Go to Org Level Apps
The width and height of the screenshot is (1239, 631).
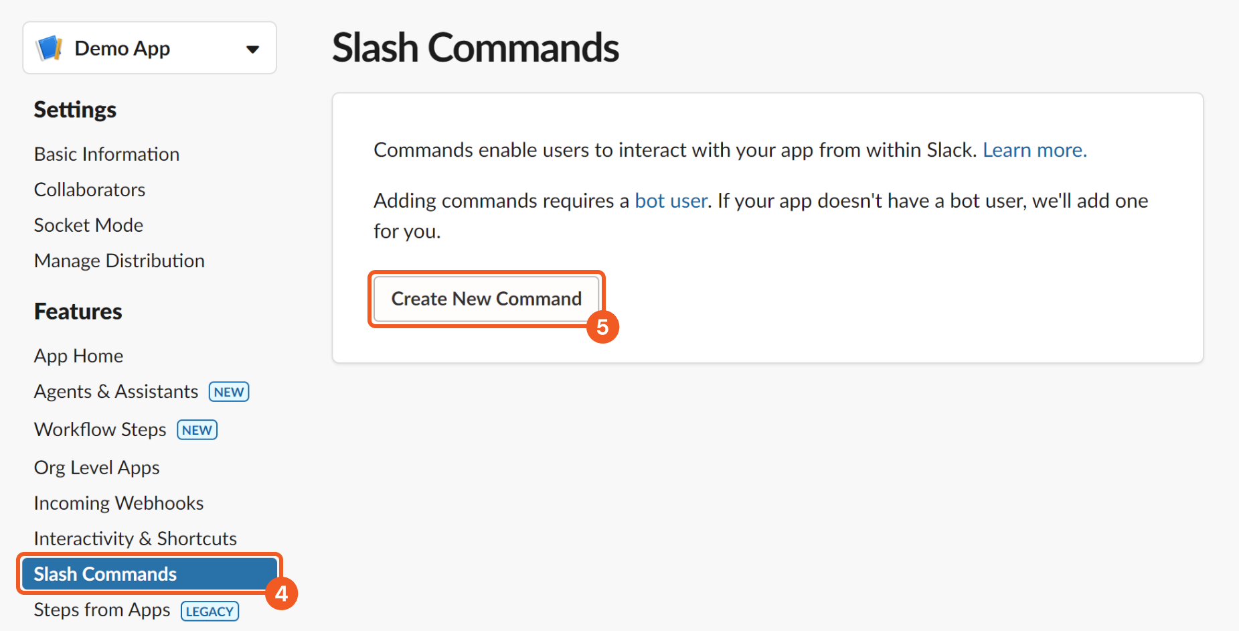(96, 468)
